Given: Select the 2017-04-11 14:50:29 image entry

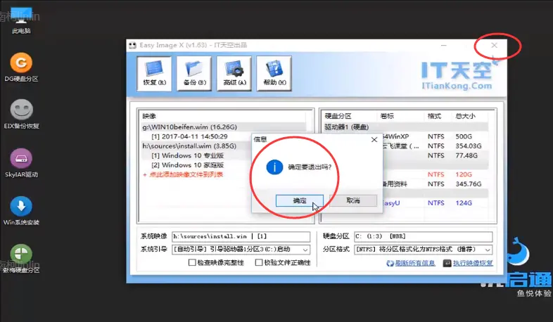Looking at the screenshot, I should pos(189,136).
